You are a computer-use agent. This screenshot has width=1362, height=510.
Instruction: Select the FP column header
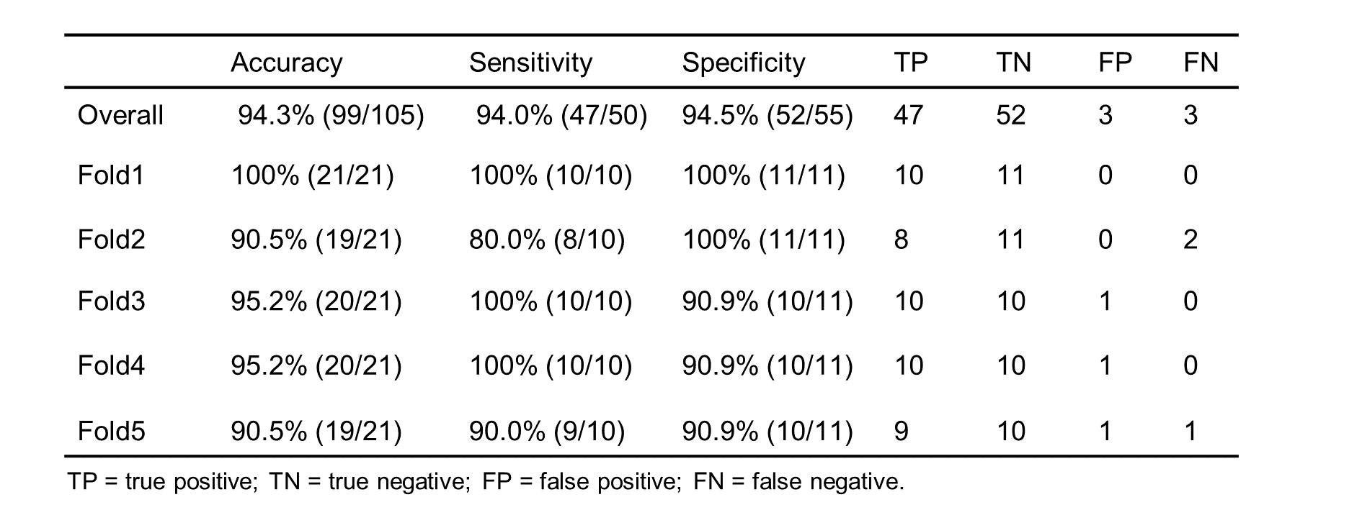tap(1115, 63)
